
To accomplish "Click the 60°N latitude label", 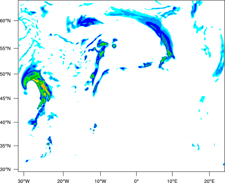I will tap(5, 21).
